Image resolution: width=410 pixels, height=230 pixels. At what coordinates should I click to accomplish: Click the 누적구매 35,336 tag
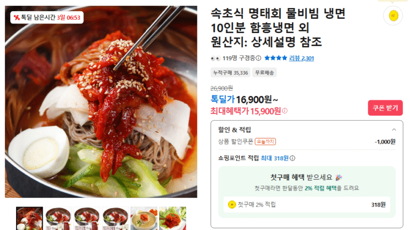[x=231, y=73]
